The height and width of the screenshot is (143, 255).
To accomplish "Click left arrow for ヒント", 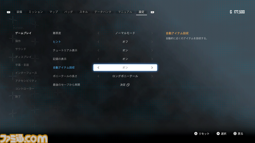I will tap(98, 42).
